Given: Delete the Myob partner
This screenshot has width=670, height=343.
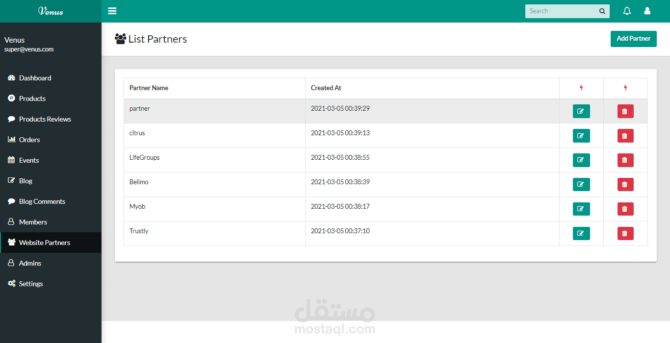Looking at the screenshot, I should pyautogui.click(x=625, y=209).
